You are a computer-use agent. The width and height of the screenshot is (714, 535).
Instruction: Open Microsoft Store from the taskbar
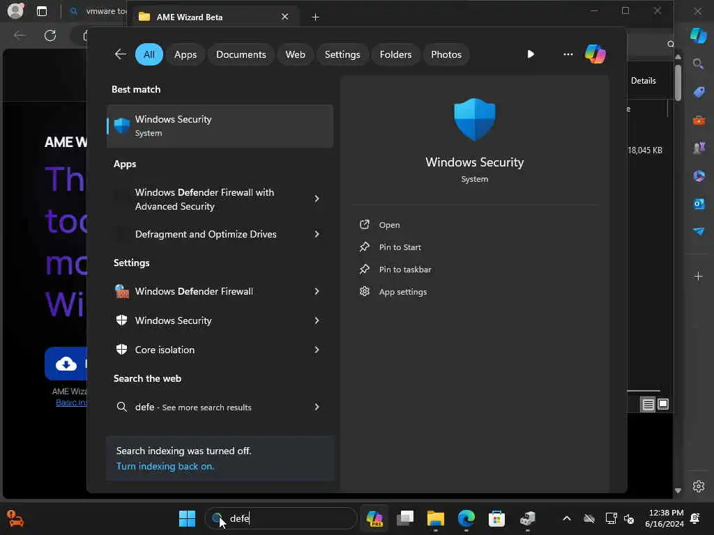click(496, 518)
